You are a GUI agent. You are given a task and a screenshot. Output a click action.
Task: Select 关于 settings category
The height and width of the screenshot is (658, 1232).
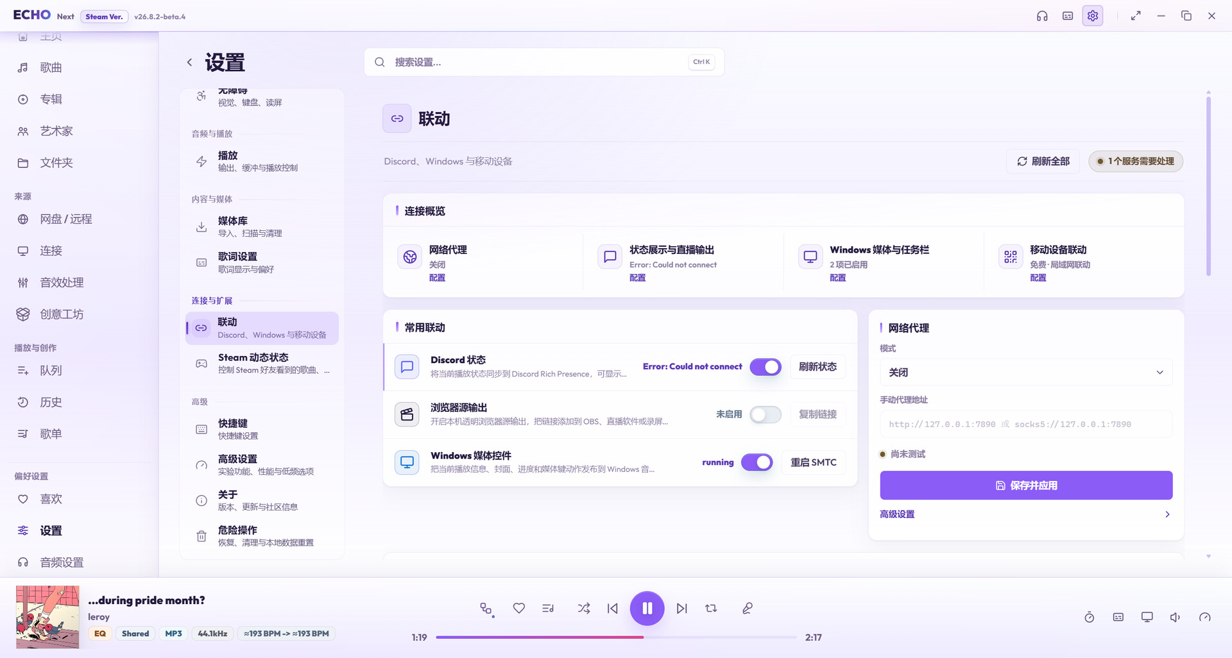click(262, 500)
